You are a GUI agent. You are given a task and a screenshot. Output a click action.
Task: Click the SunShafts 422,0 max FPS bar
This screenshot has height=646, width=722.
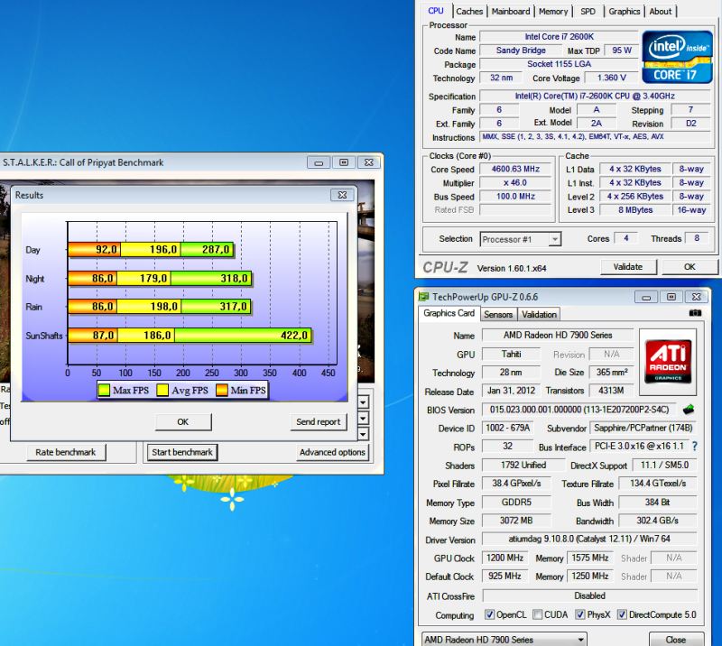(243, 336)
